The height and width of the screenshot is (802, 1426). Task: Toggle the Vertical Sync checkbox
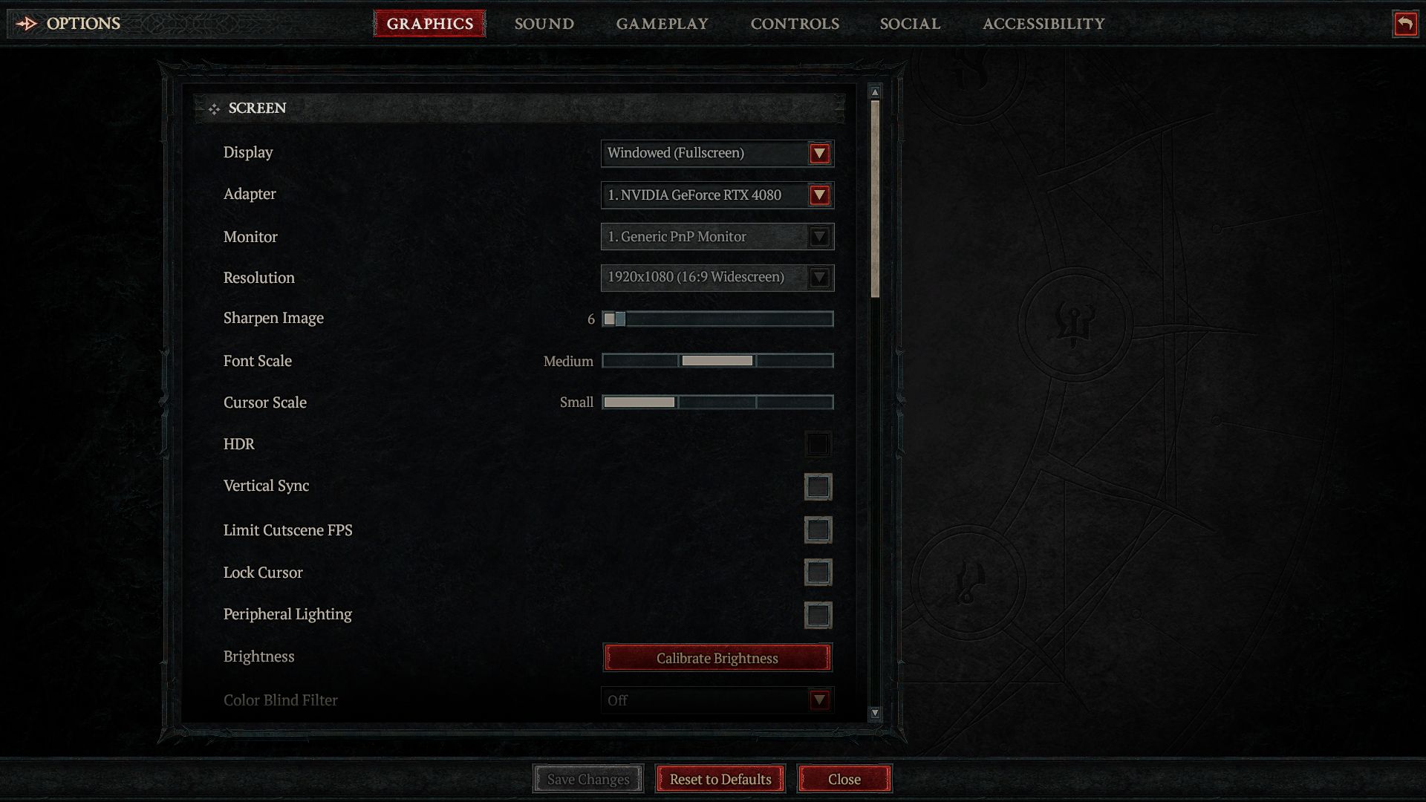pyautogui.click(x=817, y=486)
